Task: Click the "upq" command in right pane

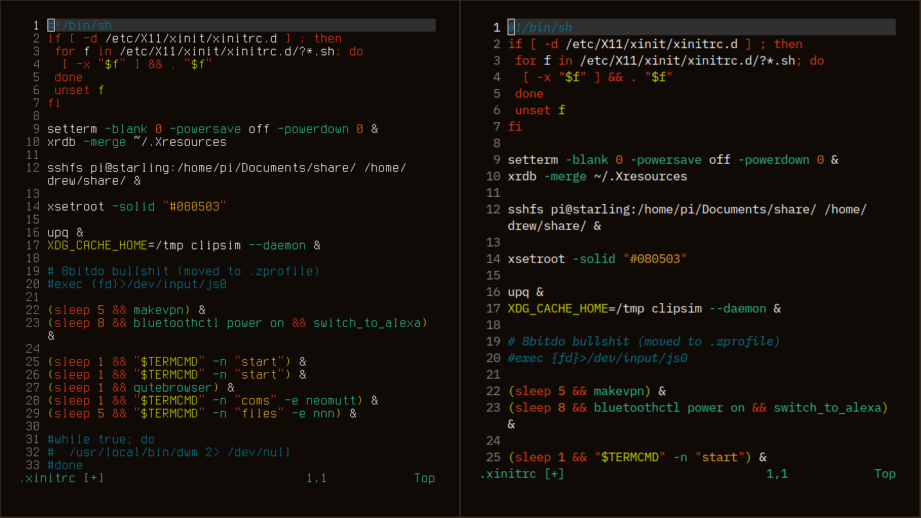Action: (x=518, y=292)
